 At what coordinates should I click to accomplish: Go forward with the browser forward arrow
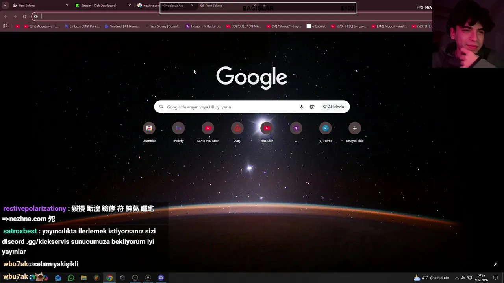click(x=15, y=16)
